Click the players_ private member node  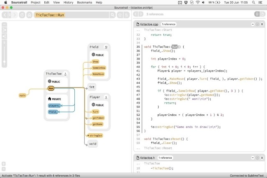(x=54, y=106)
